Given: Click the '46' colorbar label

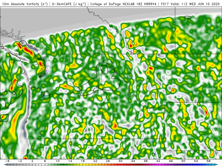Looking at the screenshot, I should pos(171,161).
